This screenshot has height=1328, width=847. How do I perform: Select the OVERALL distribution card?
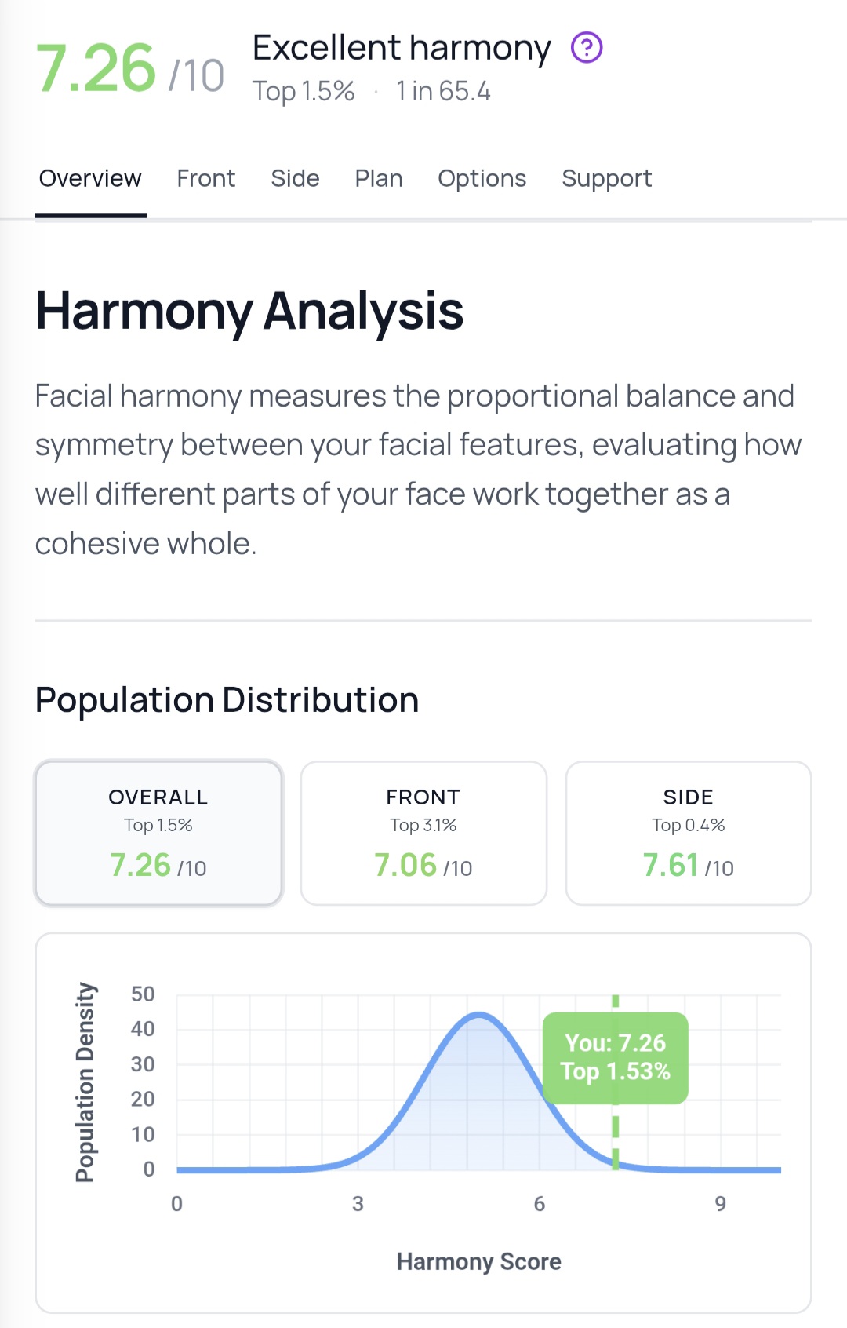pyautogui.click(x=158, y=832)
